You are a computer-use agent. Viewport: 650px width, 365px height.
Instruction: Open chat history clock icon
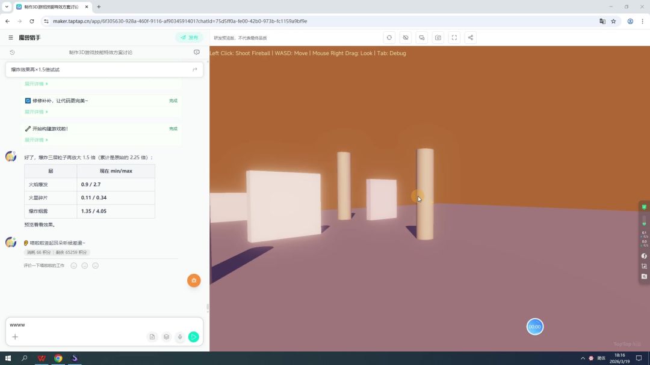[x=12, y=52]
